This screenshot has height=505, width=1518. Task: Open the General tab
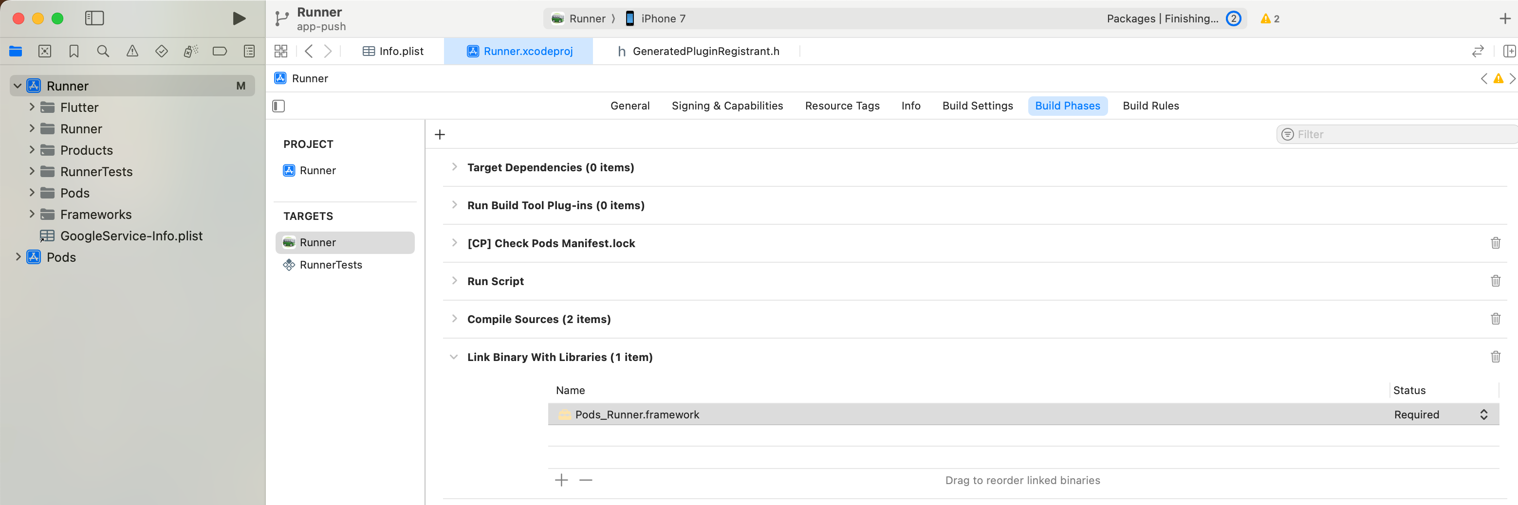point(630,106)
